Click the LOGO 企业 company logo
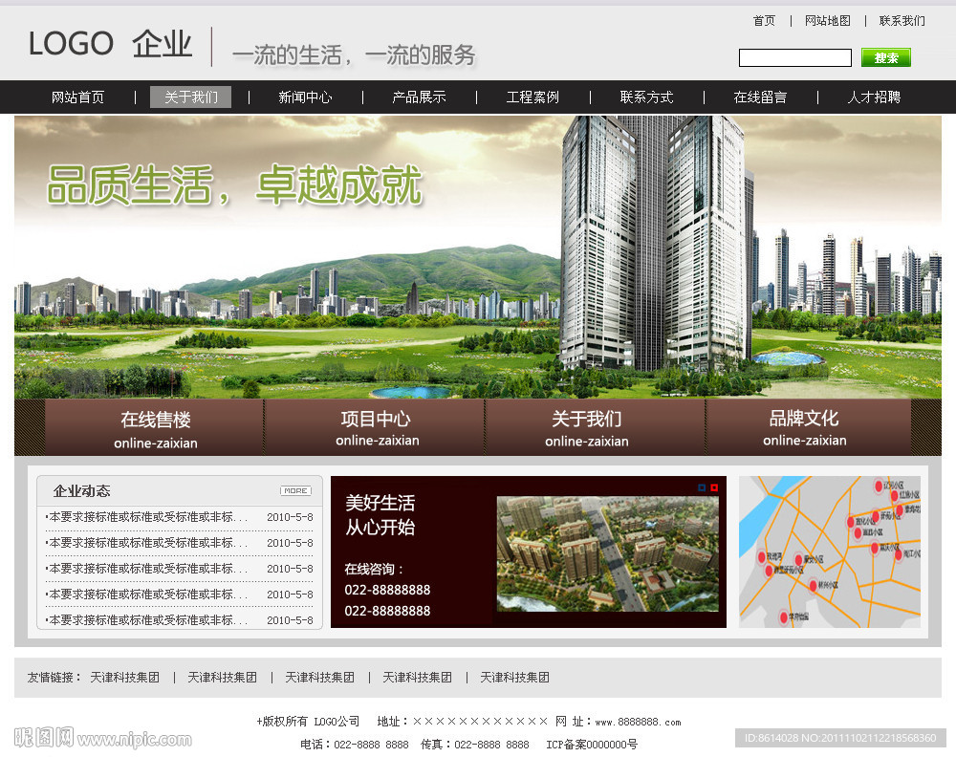This screenshot has width=956, height=757. click(110, 44)
